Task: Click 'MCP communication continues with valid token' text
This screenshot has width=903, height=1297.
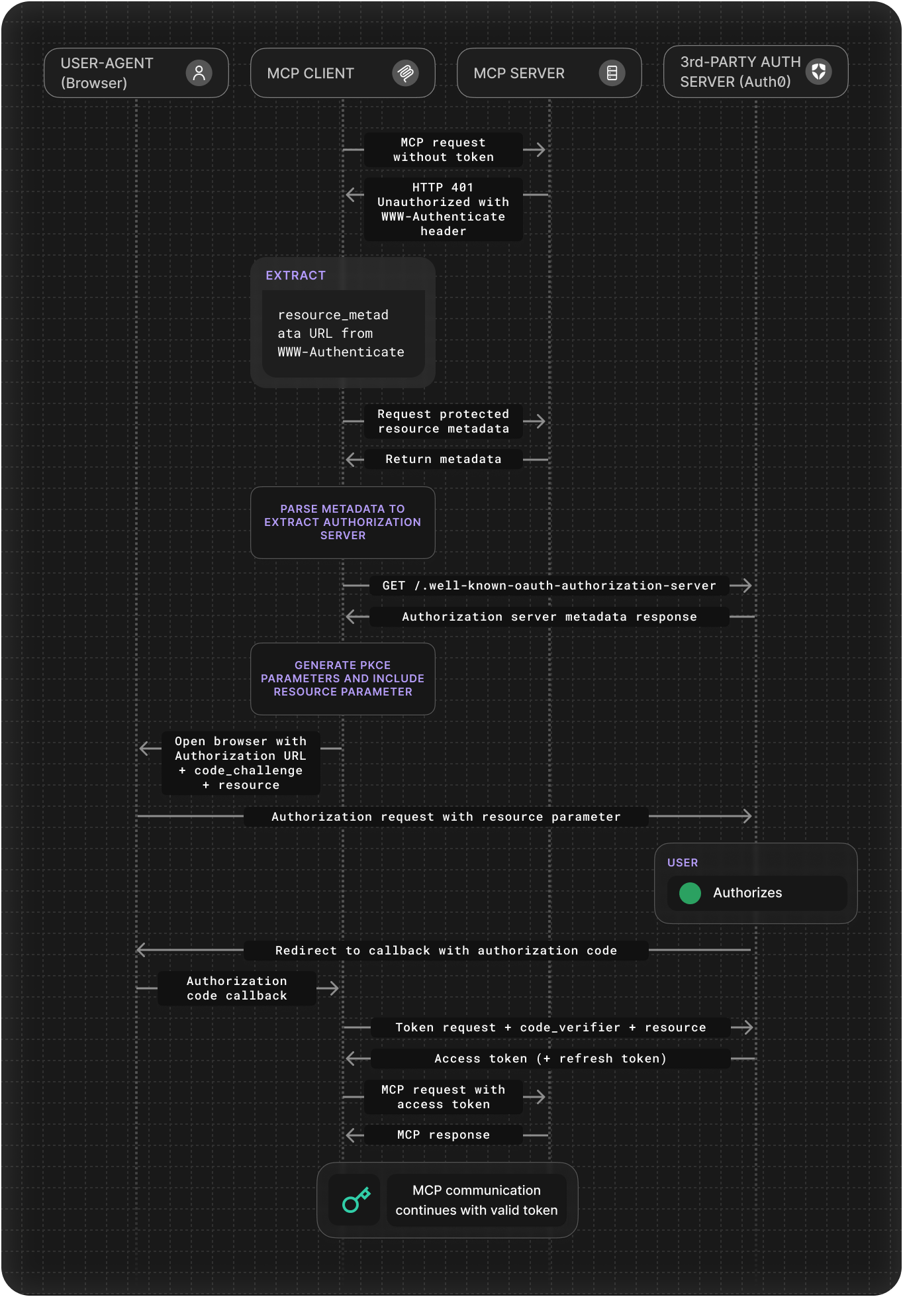Action: (x=477, y=1200)
